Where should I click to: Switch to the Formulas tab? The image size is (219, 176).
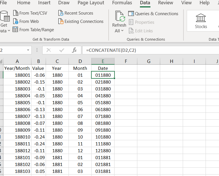tap(122, 3)
